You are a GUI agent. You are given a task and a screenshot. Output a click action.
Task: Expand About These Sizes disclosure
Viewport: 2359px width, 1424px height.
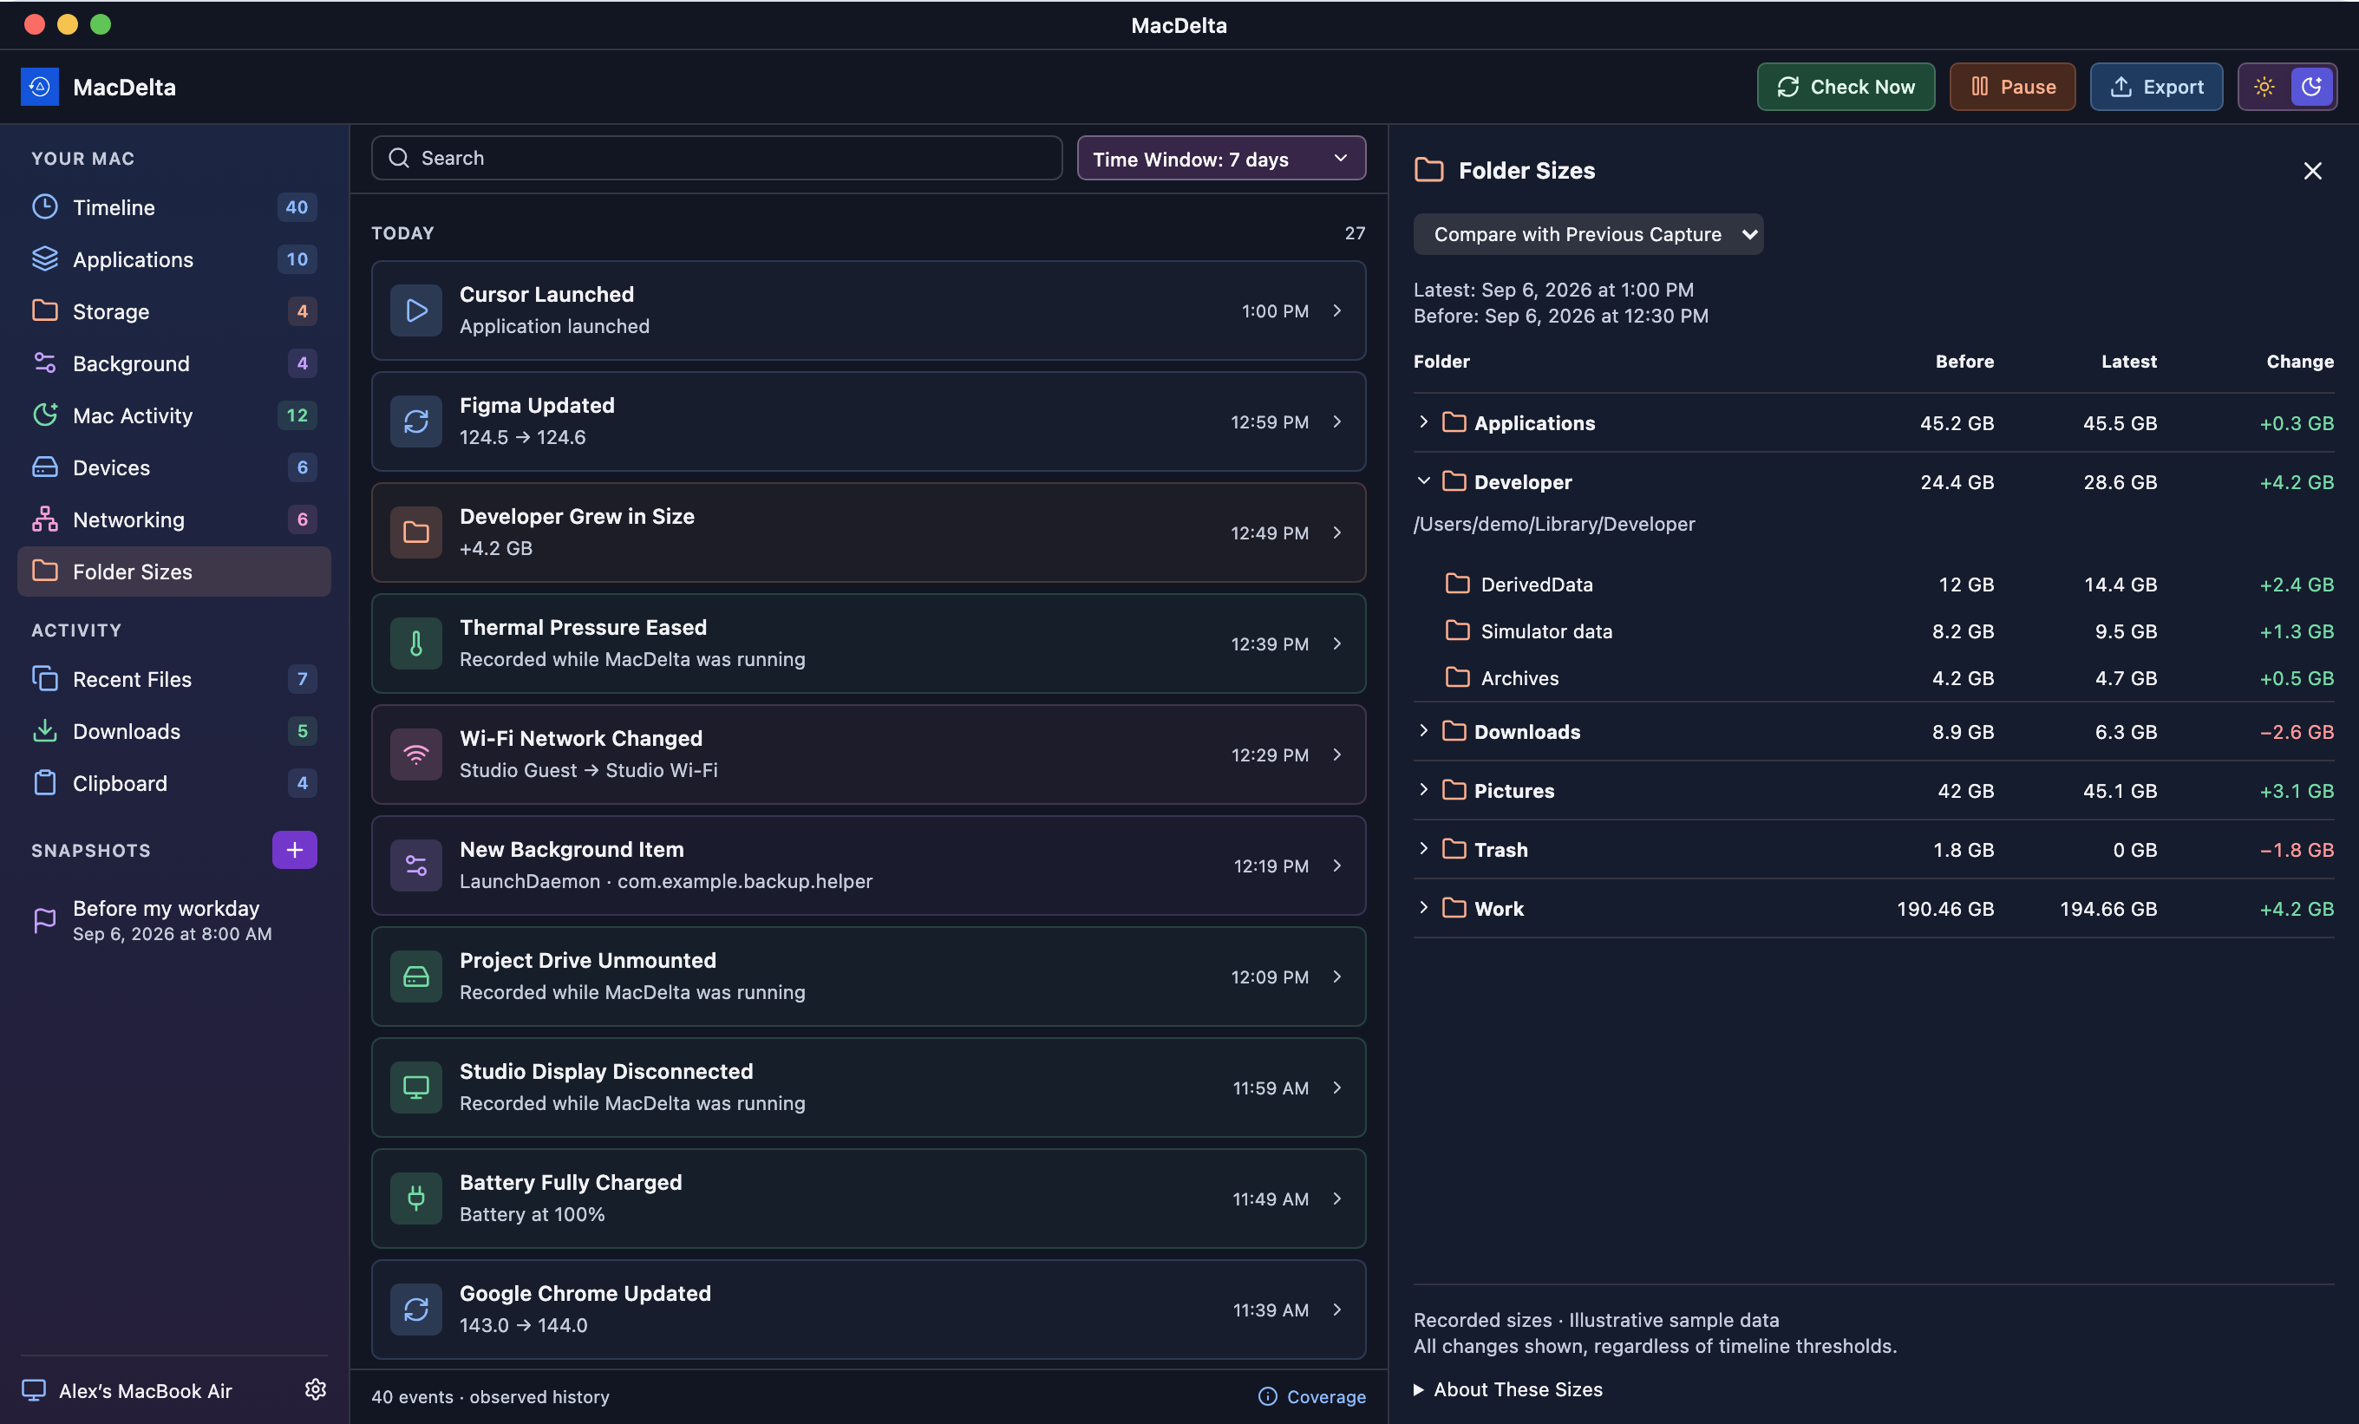(x=1508, y=1389)
